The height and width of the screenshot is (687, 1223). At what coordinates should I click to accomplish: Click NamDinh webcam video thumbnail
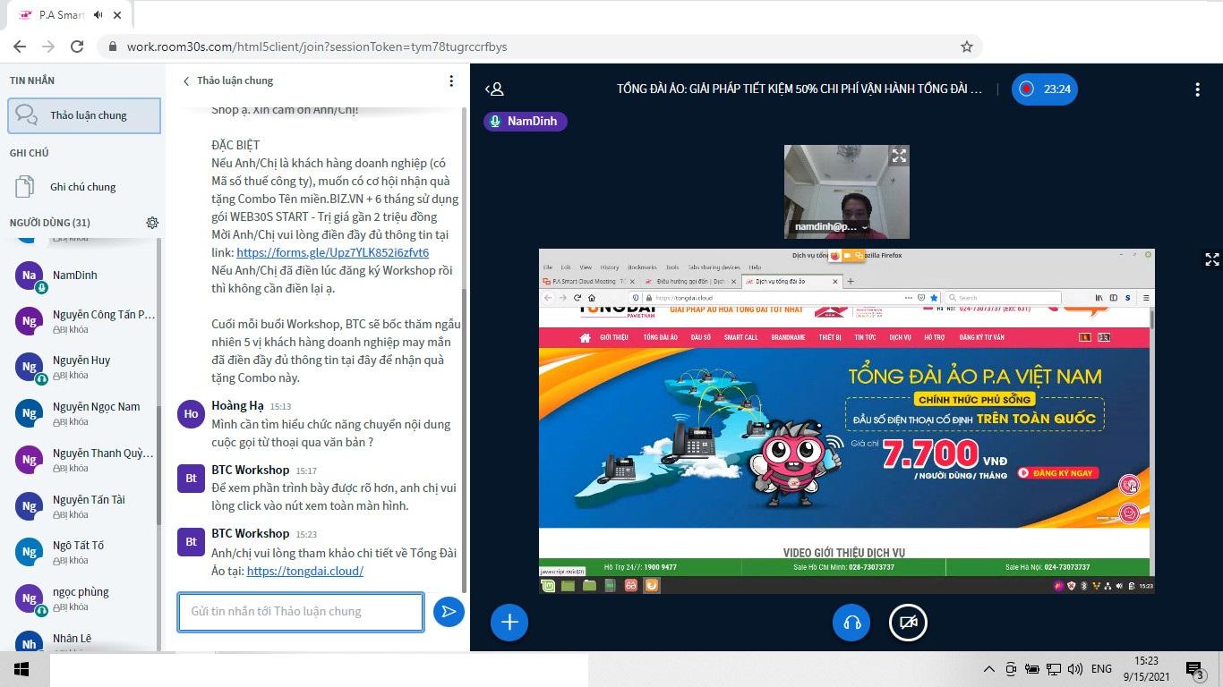[847, 191]
